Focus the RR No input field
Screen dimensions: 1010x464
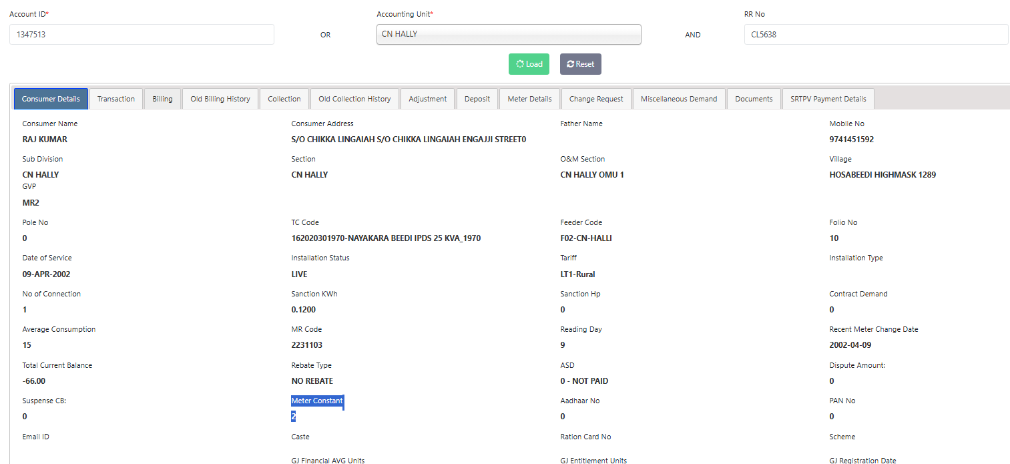point(876,35)
